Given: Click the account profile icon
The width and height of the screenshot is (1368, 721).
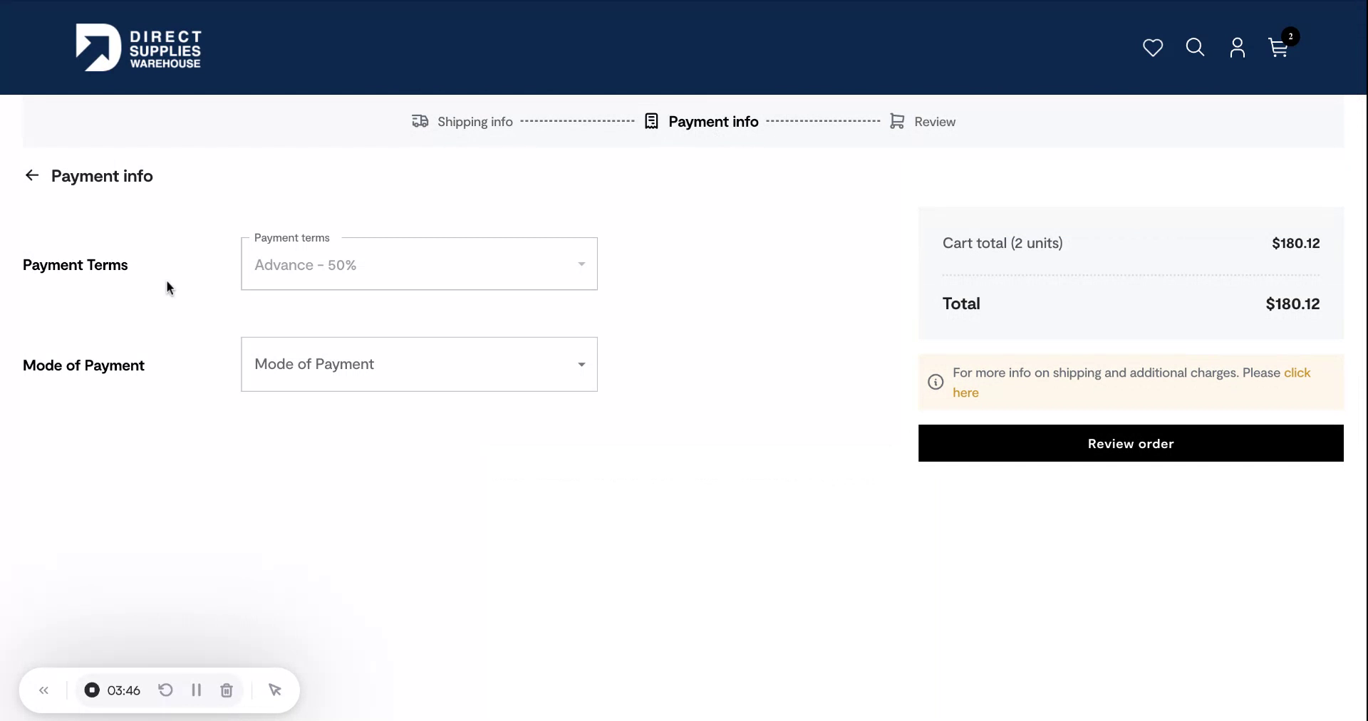Looking at the screenshot, I should tap(1238, 48).
